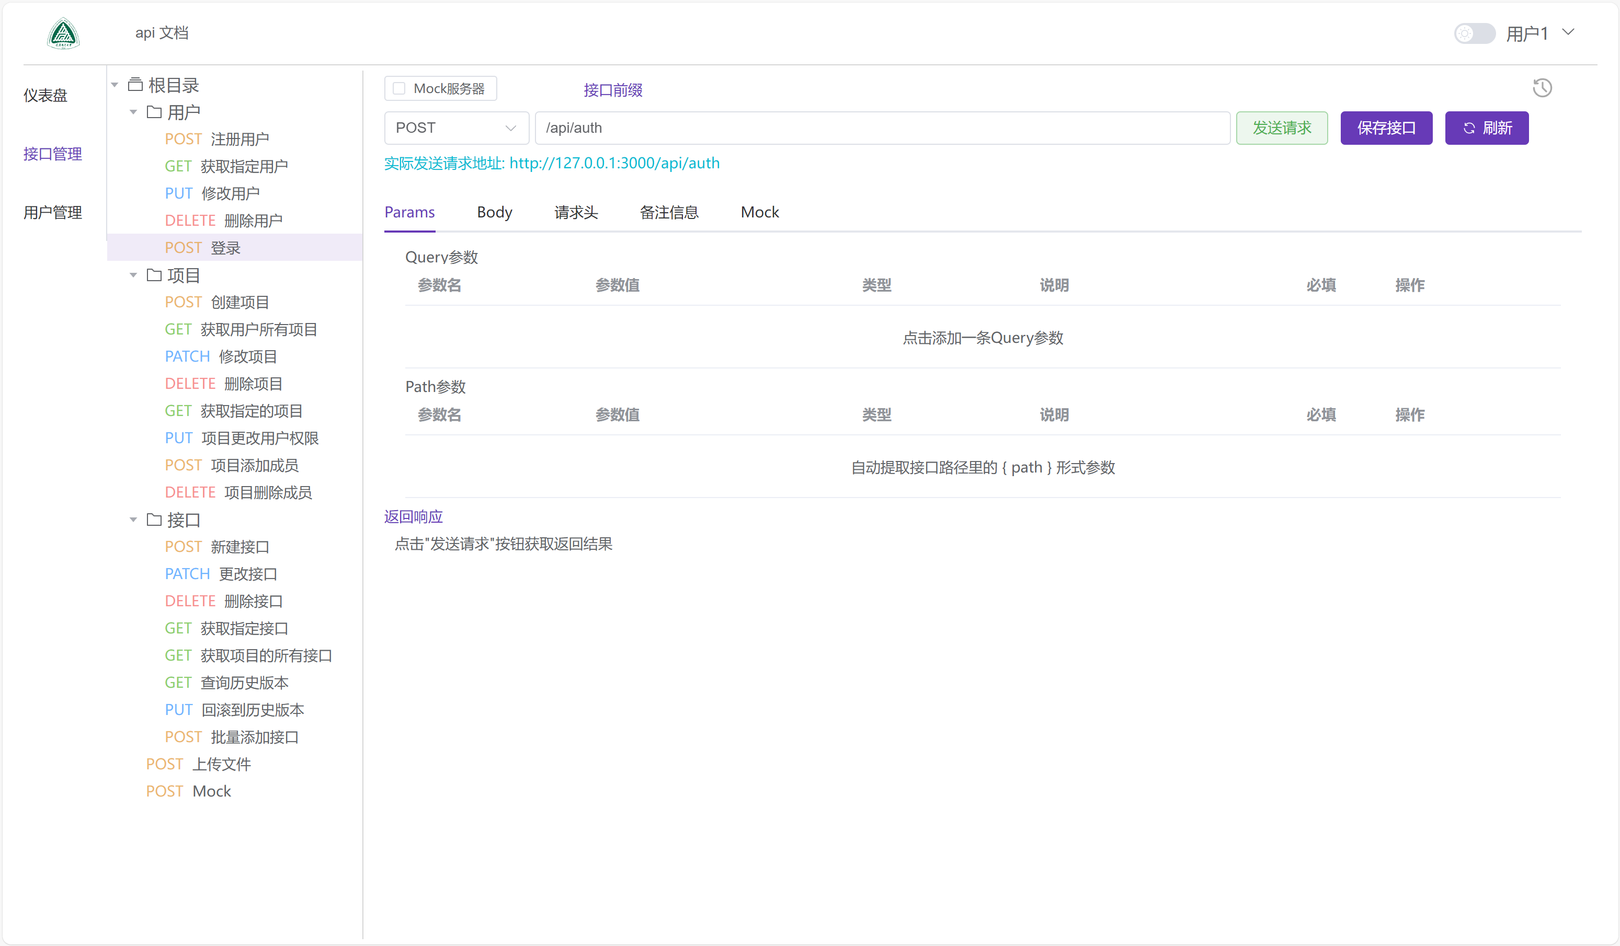Collapse the 用户 folder in the tree
The height and width of the screenshot is (946, 1620).
[133, 111]
